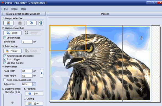162x106 pixels.
Task: Click the Need width field
Action: click(27, 71)
